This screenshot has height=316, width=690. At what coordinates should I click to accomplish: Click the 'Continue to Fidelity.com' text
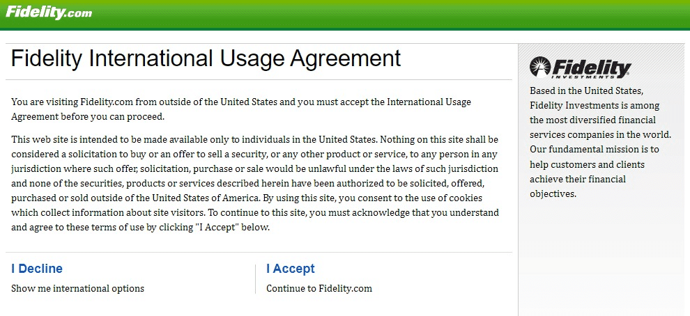coord(319,289)
